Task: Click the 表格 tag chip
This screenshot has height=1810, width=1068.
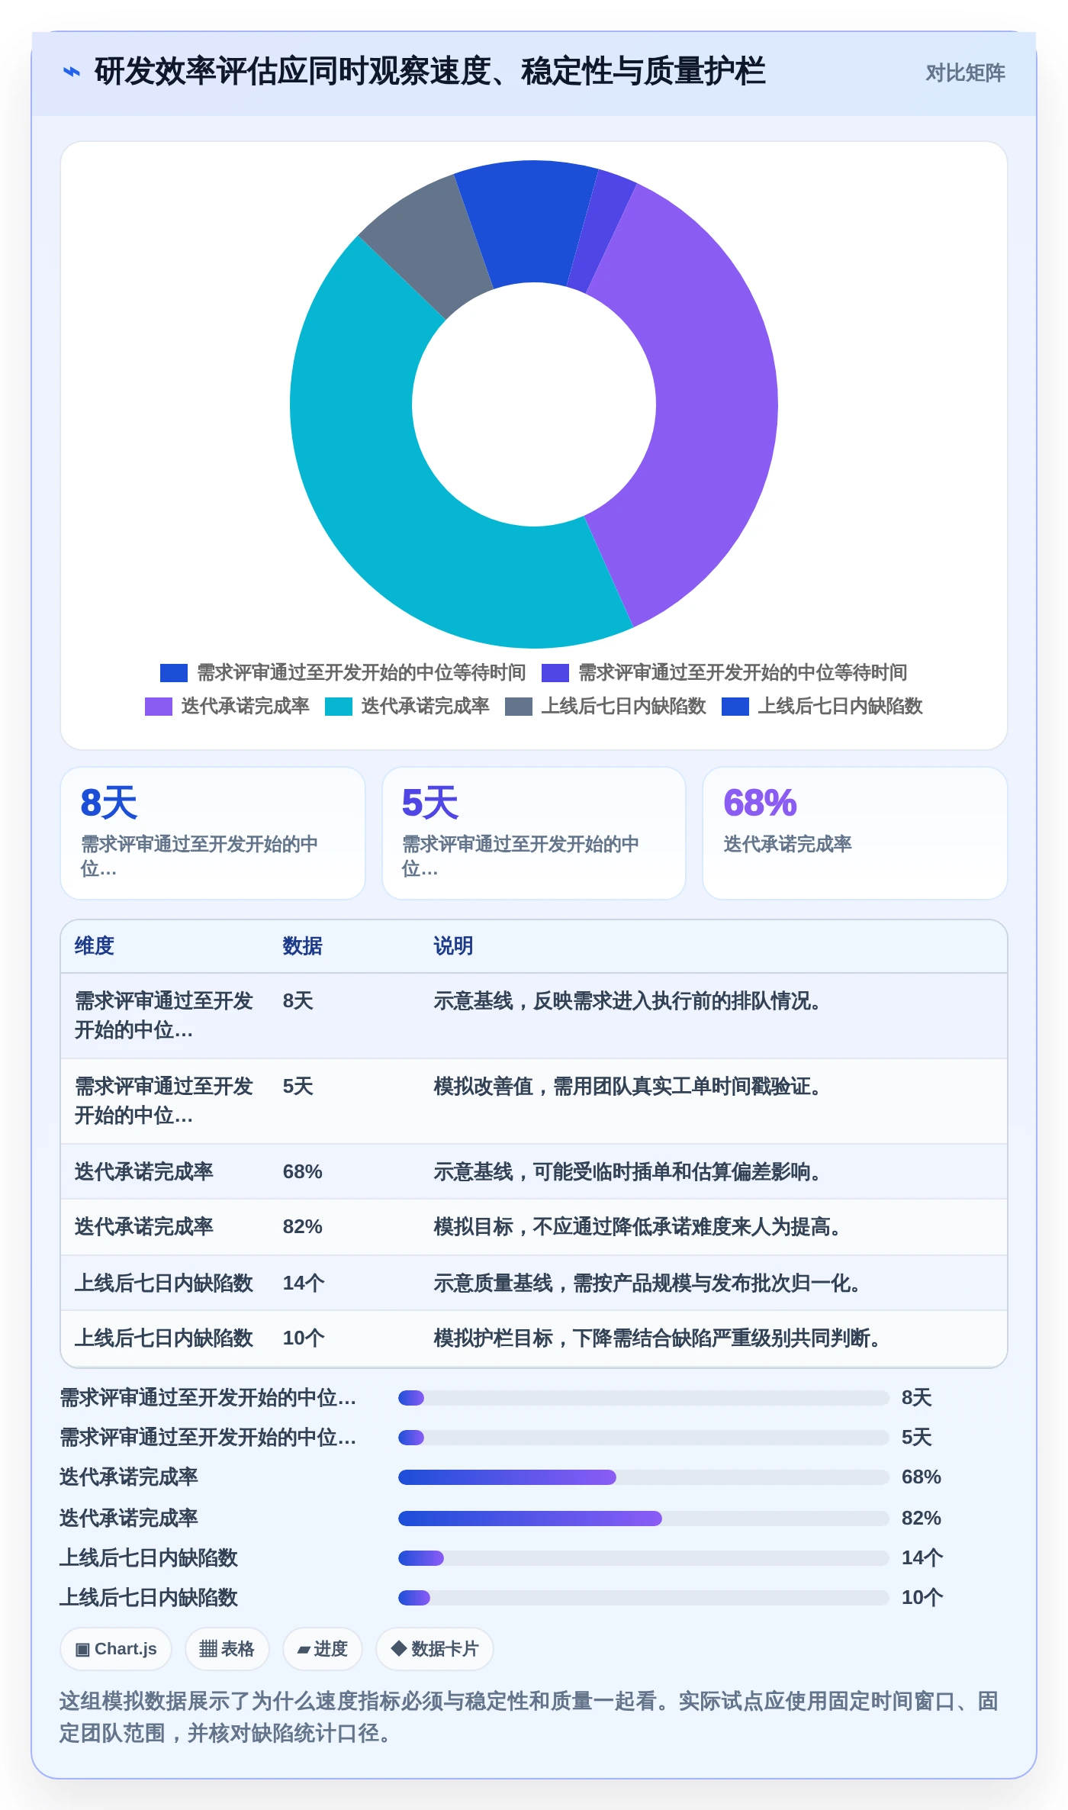Action: [227, 1649]
